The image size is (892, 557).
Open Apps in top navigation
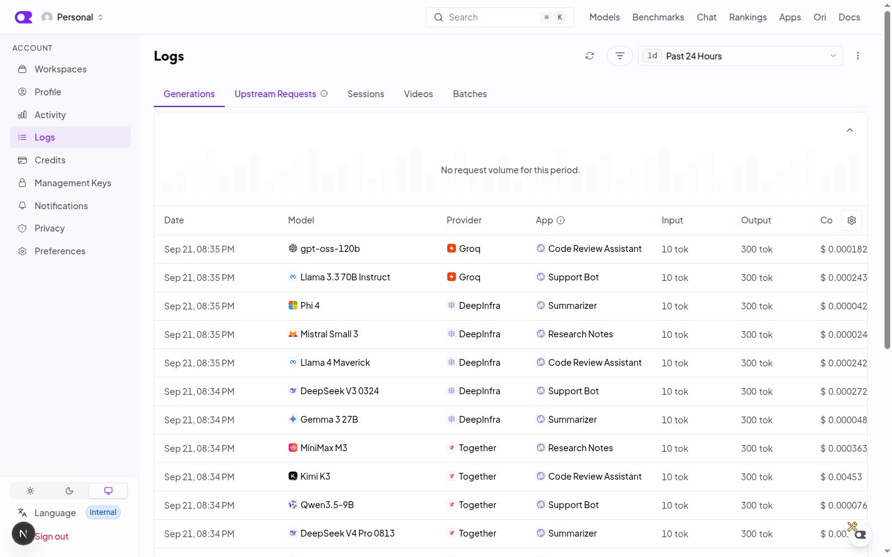790,17
